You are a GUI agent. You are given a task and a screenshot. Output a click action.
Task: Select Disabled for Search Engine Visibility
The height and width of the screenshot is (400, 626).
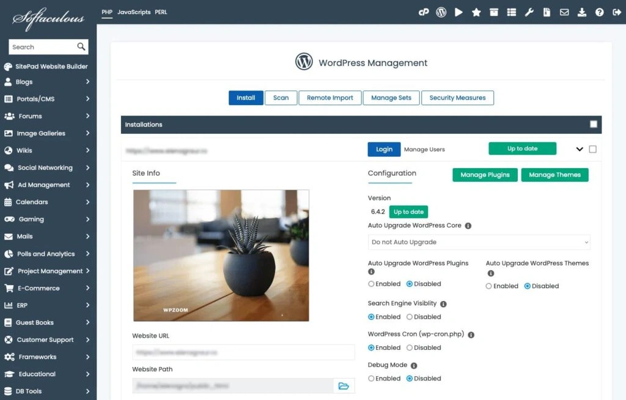click(410, 317)
